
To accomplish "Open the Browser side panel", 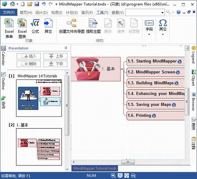I will pos(193,101).
